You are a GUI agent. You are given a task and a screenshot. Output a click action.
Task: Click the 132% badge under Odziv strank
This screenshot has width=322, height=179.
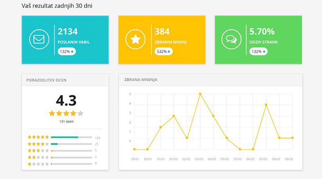point(258,51)
